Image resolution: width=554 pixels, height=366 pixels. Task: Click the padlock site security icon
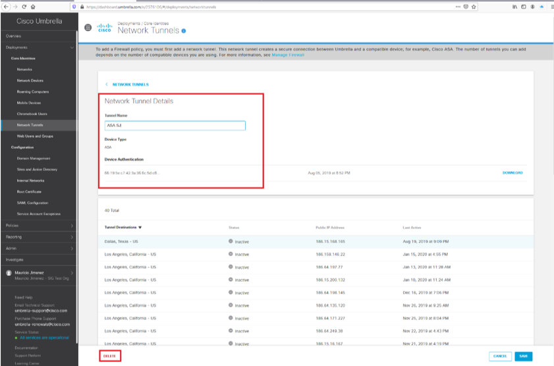[x=82, y=7]
